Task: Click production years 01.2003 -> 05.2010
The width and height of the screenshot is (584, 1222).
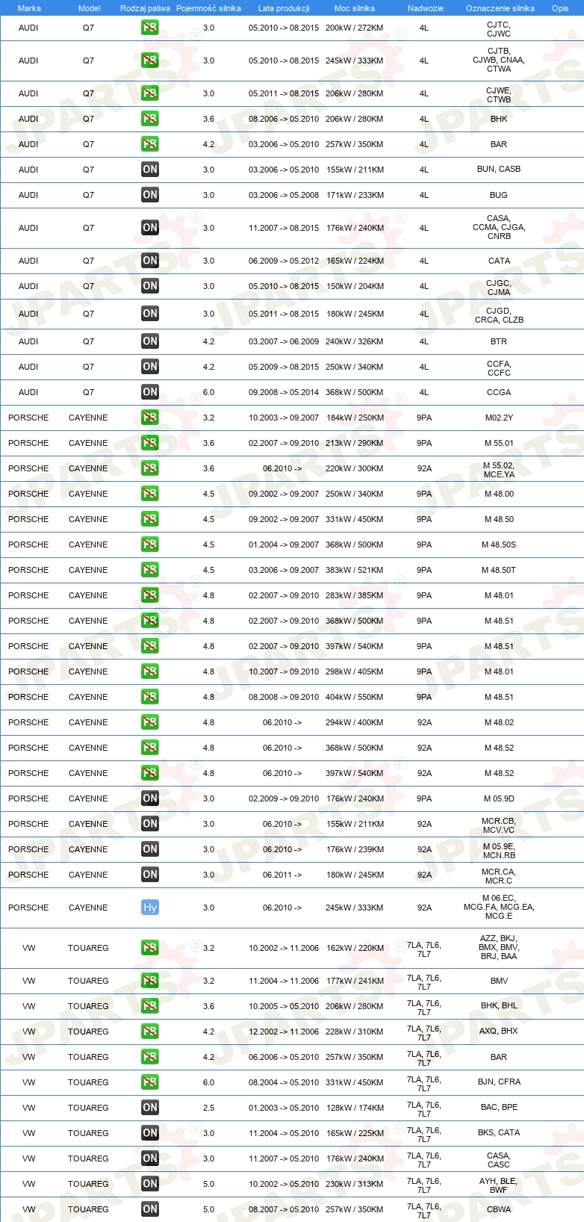Action: [284, 1108]
